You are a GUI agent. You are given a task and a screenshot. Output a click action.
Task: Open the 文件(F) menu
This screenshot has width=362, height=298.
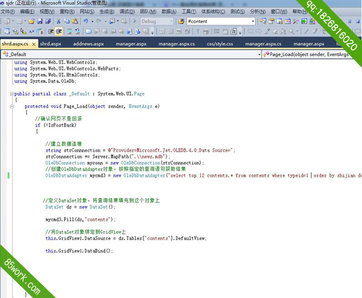[x=8, y=12]
